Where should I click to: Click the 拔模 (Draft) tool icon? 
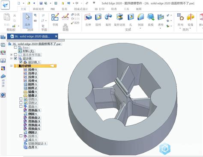tap(151, 17)
